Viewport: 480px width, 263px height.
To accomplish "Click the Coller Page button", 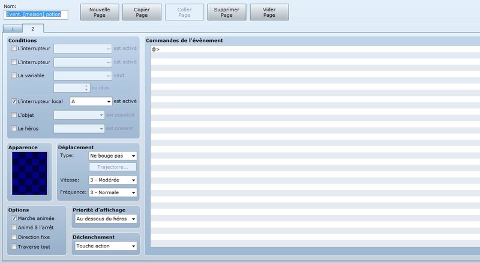I will [x=184, y=12].
